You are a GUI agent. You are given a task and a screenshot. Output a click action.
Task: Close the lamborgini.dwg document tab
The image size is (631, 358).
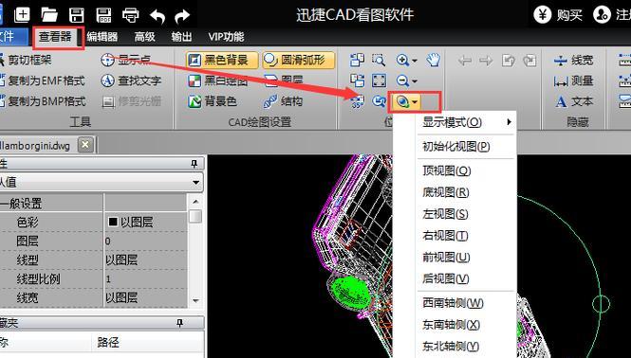85,145
